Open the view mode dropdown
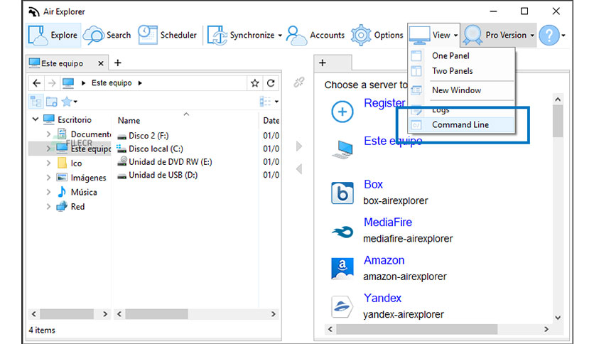This screenshot has height=344, width=594. pos(269,102)
